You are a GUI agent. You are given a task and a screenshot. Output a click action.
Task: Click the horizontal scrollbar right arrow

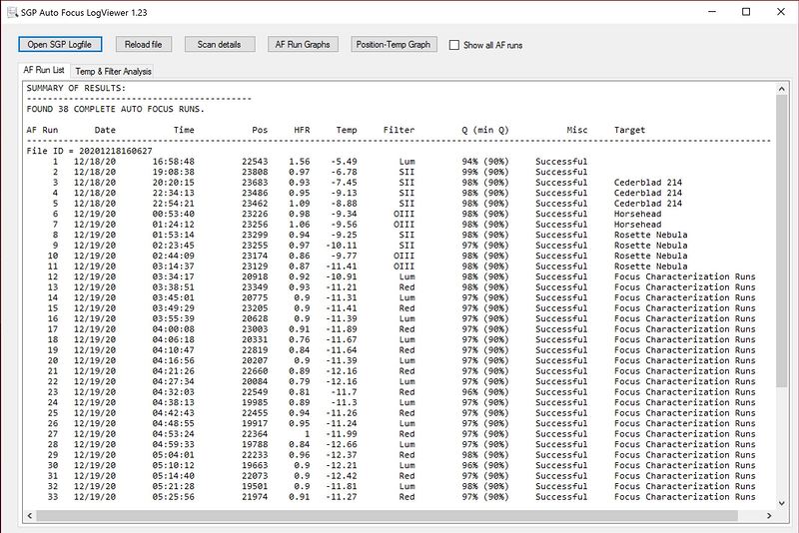[769, 516]
